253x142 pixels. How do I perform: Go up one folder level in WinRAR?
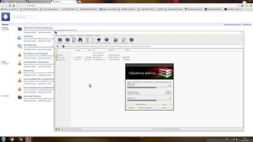coord(58,47)
